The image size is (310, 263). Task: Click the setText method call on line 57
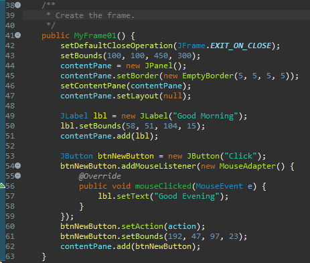click(133, 196)
